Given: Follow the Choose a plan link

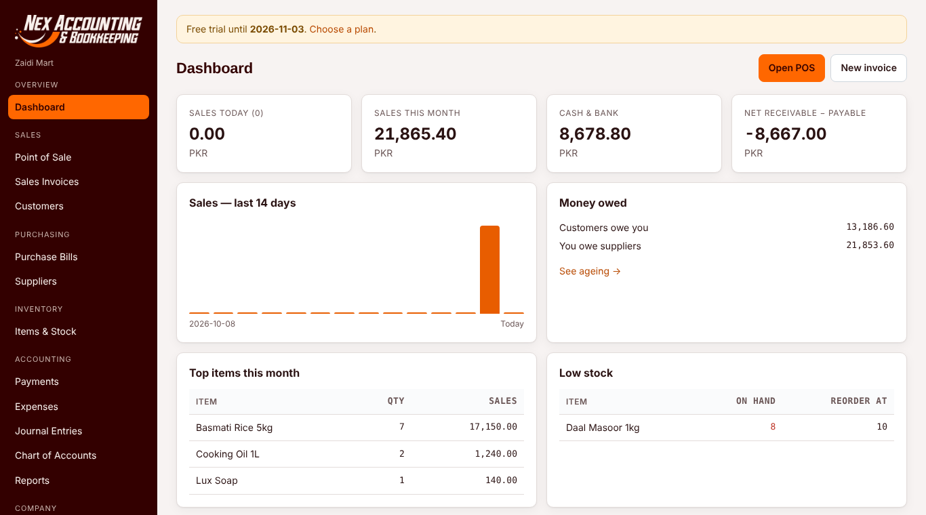Looking at the screenshot, I should point(342,29).
